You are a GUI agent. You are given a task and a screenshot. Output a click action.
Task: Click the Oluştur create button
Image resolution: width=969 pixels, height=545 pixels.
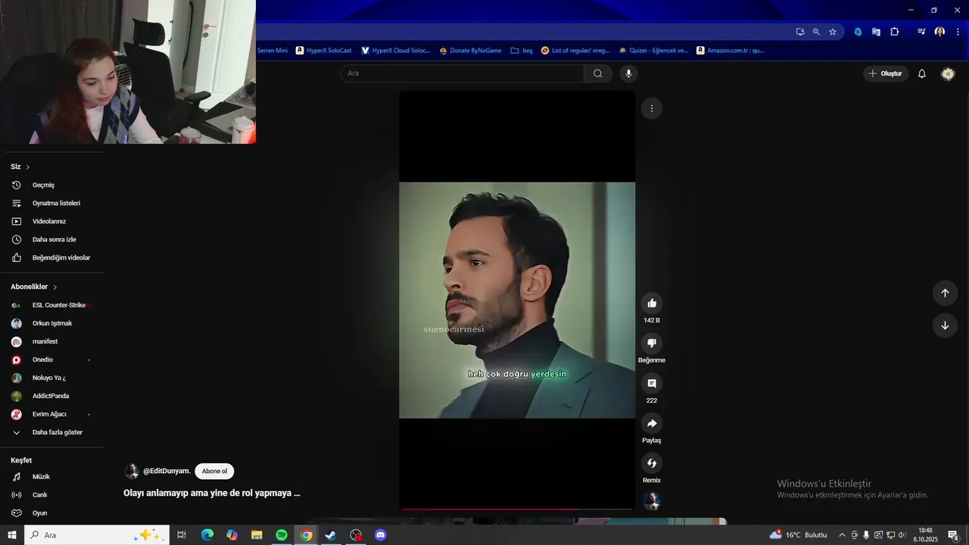pos(886,73)
